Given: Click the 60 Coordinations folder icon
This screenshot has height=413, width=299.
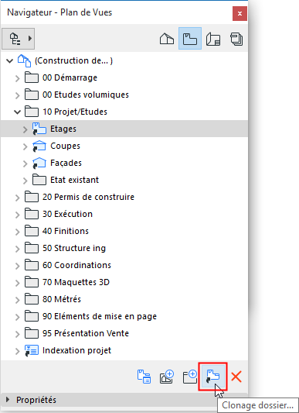Looking at the screenshot, I should coord(32,265).
